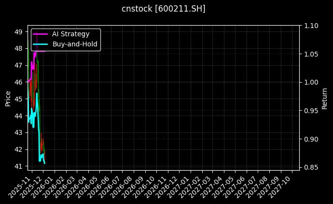Click return tick value 1.05
This screenshot has width=333, height=204.
311,54
